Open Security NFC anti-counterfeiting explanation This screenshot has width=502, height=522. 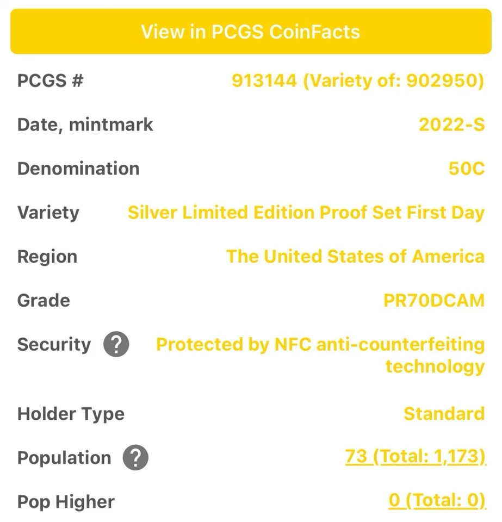point(115,344)
